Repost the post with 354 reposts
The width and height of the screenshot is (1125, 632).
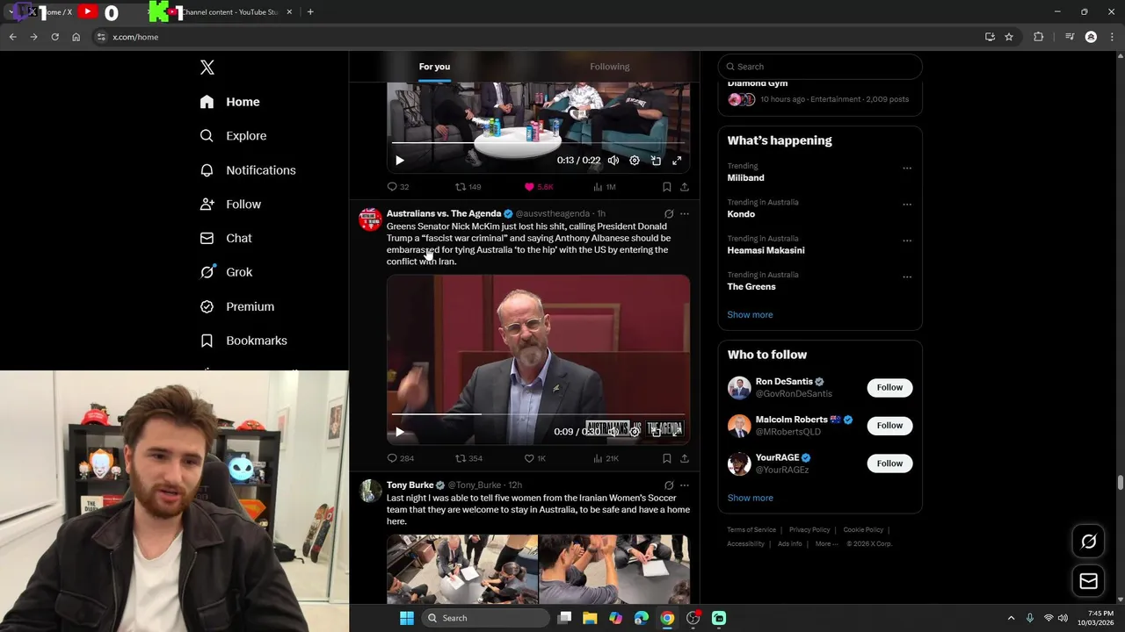[x=468, y=458]
